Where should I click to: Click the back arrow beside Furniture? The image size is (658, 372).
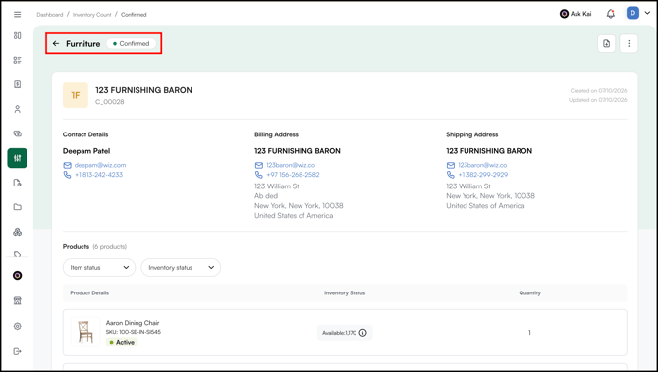point(56,43)
